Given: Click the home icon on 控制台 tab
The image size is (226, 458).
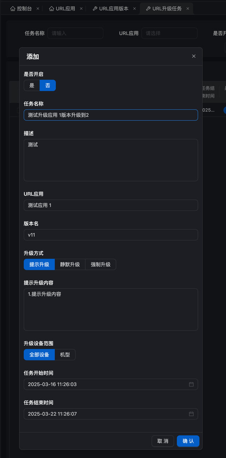Looking at the screenshot, I should pos(13,8).
